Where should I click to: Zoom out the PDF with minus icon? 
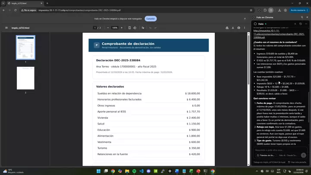(108, 28)
